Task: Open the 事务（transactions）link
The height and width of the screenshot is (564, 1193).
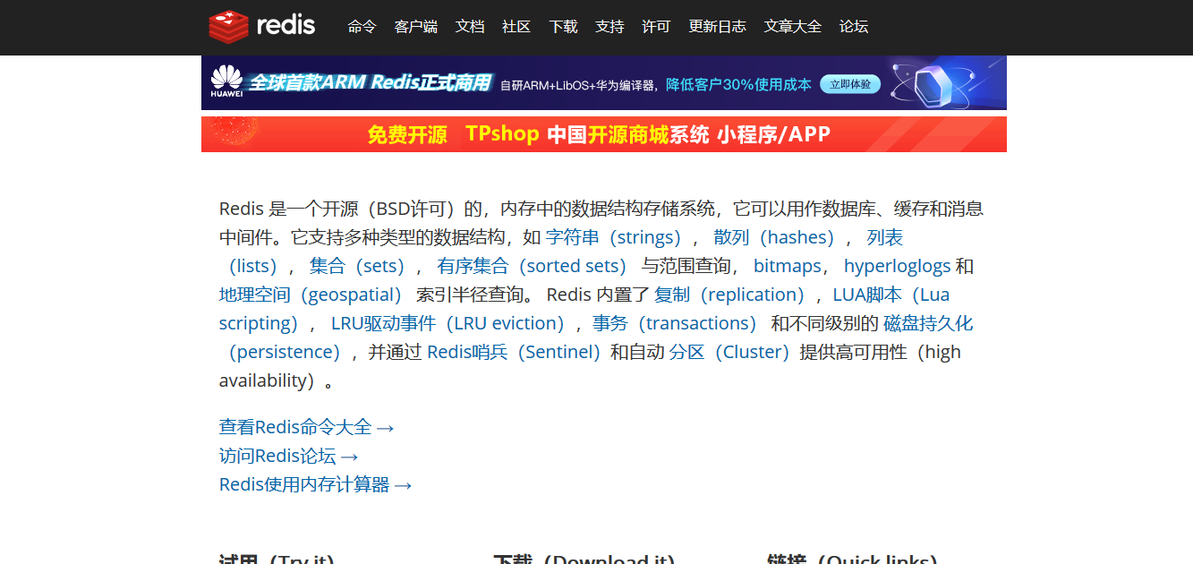Action: [x=677, y=323]
